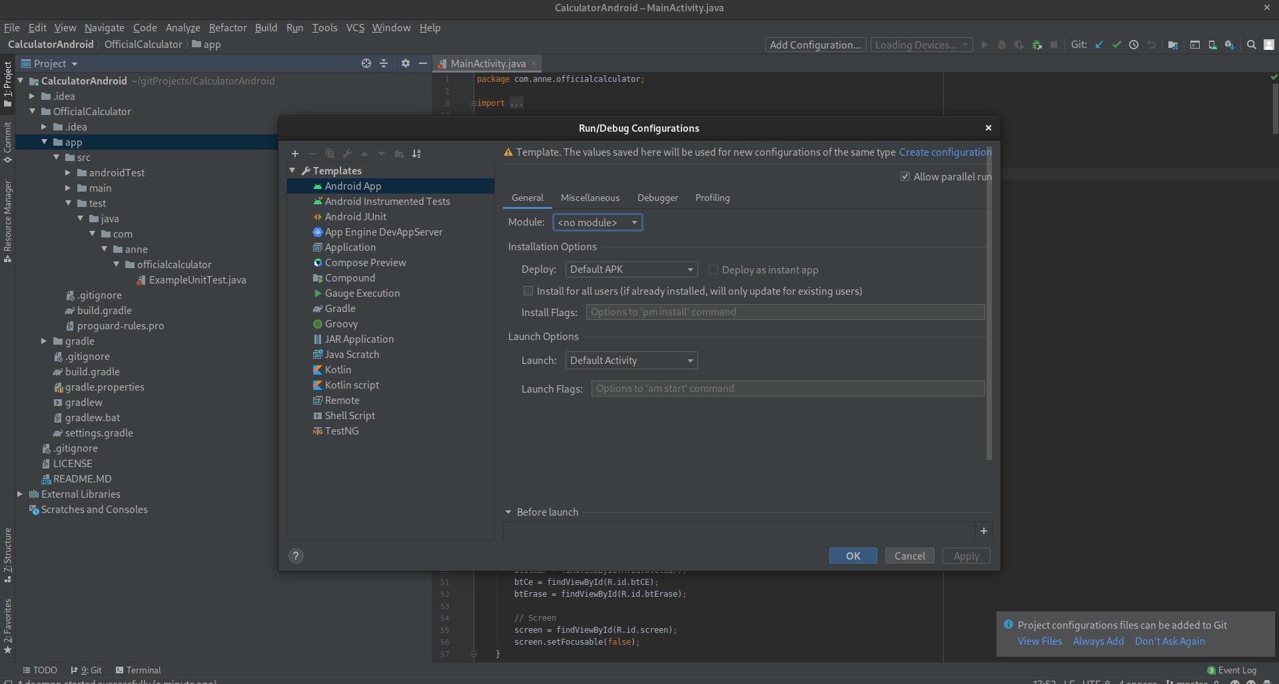This screenshot has height=684, width=1279.
Task: Click Always Add link in notification
Action: (x=1098, y=641)
